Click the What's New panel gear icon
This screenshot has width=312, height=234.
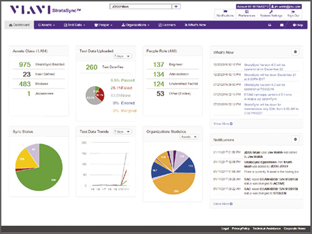pyautogui.click(x=295, y=52)
